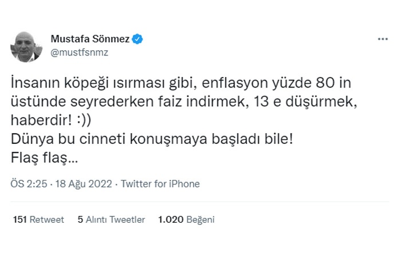The height and width of the screenshot is (257, 395).
Task: Click the number 5 quote count
Action: [81, 219]
